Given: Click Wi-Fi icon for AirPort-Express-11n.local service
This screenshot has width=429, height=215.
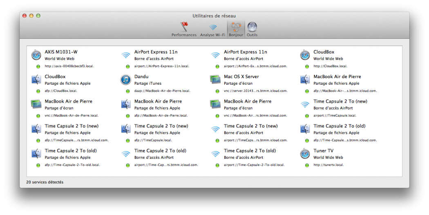Looking at the screenshot, I should coord(125,55).
